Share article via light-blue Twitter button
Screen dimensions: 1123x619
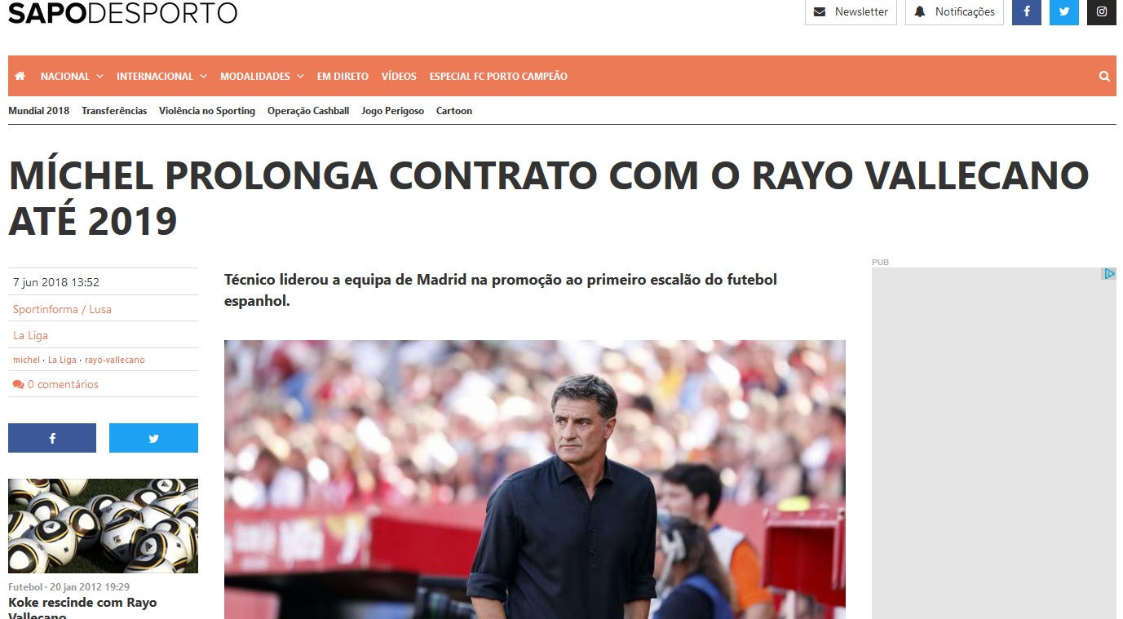153,438
